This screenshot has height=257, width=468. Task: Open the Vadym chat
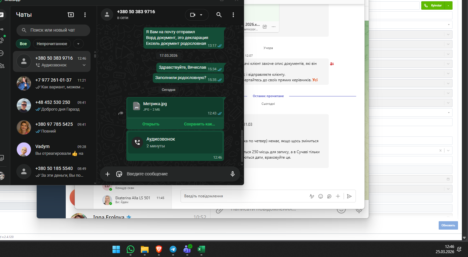click(x=52, y=150)
